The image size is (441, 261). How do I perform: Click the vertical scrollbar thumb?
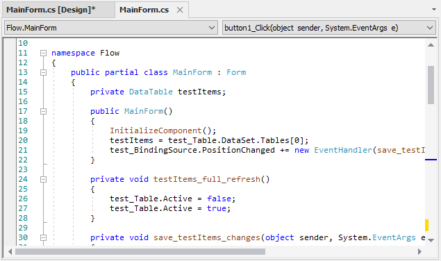[431, 85]
